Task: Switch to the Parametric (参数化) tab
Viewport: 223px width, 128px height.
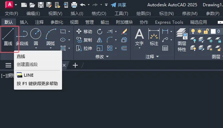Action: [57, 22]
